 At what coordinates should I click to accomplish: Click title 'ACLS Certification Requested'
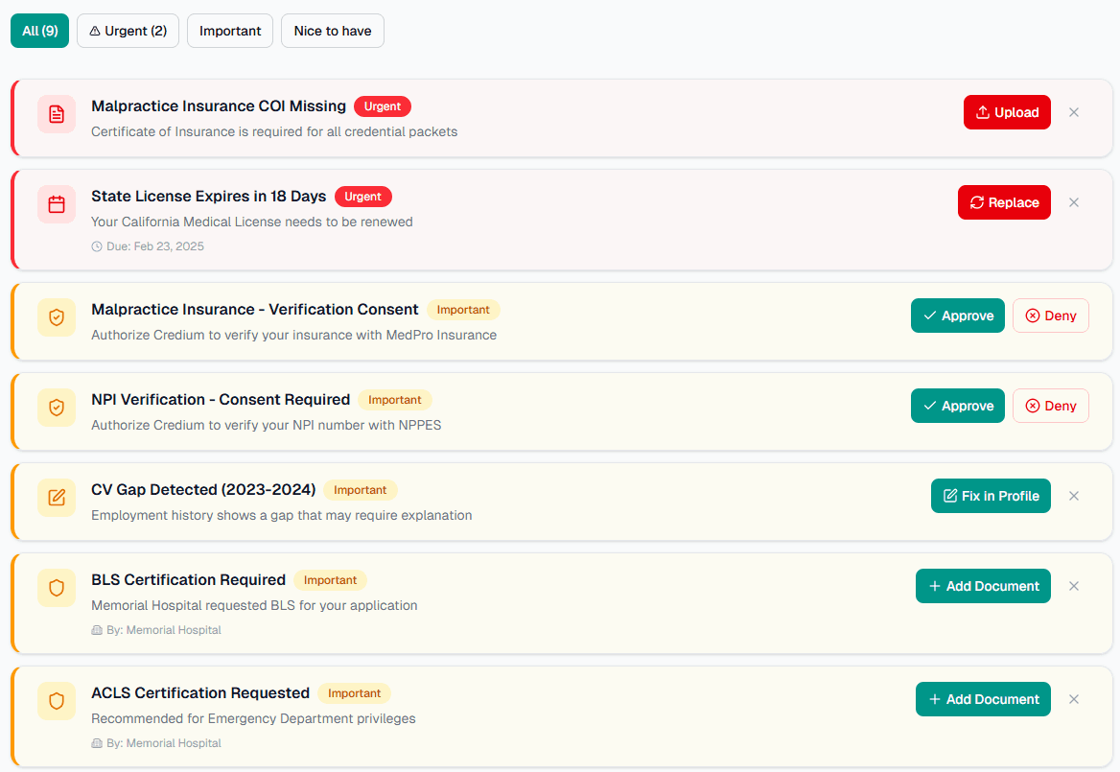[200, 692]
